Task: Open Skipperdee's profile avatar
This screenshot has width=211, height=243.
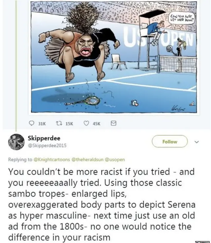Action: (16, 142)
